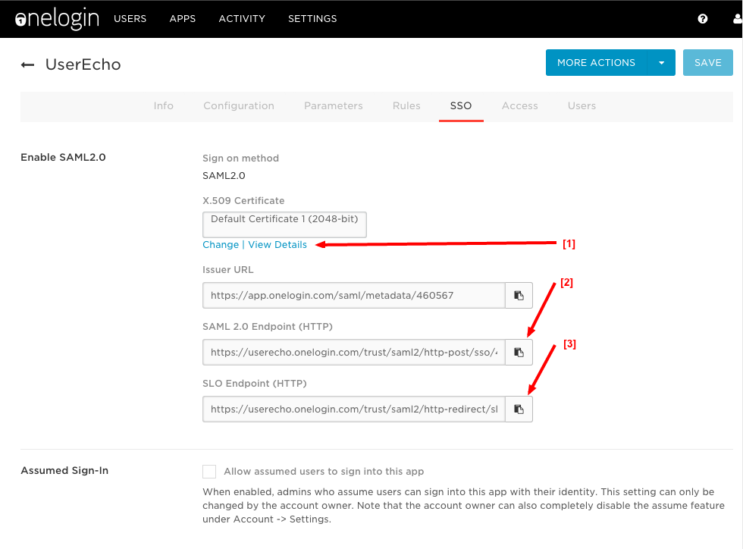The image size is (743, 549).
Task: Open the help question mark icon
Action: pyautogui.click(x=703, y=18)
